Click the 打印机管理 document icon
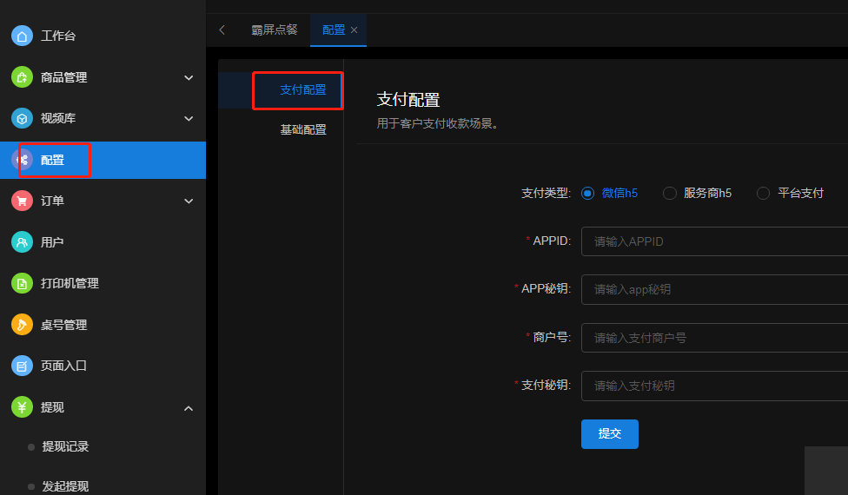This screenshot has width=848, height=495. click(23, 283)
